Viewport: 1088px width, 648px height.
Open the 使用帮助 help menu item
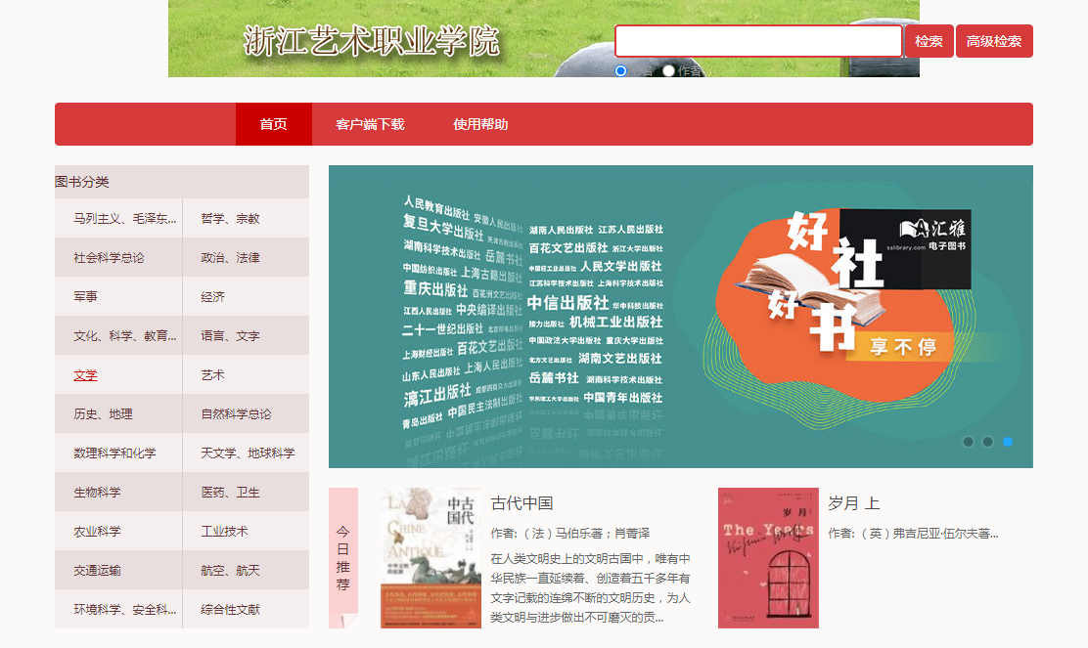[x=480, y=124]
